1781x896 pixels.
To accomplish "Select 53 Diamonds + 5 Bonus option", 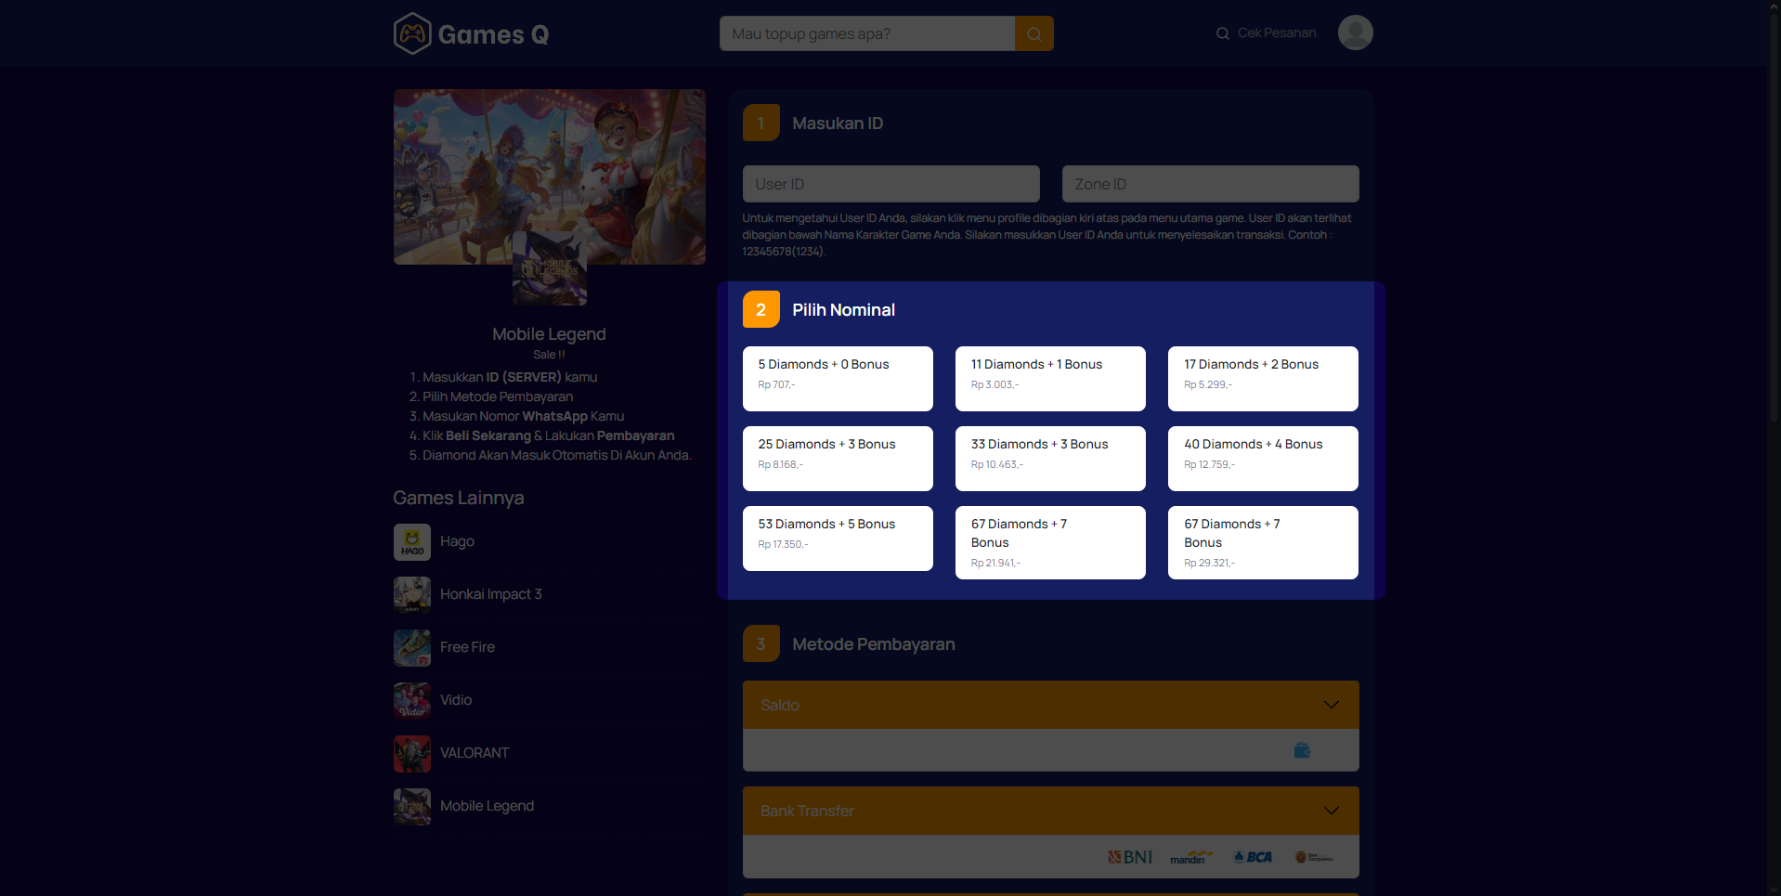I will (x=838, y=539).
